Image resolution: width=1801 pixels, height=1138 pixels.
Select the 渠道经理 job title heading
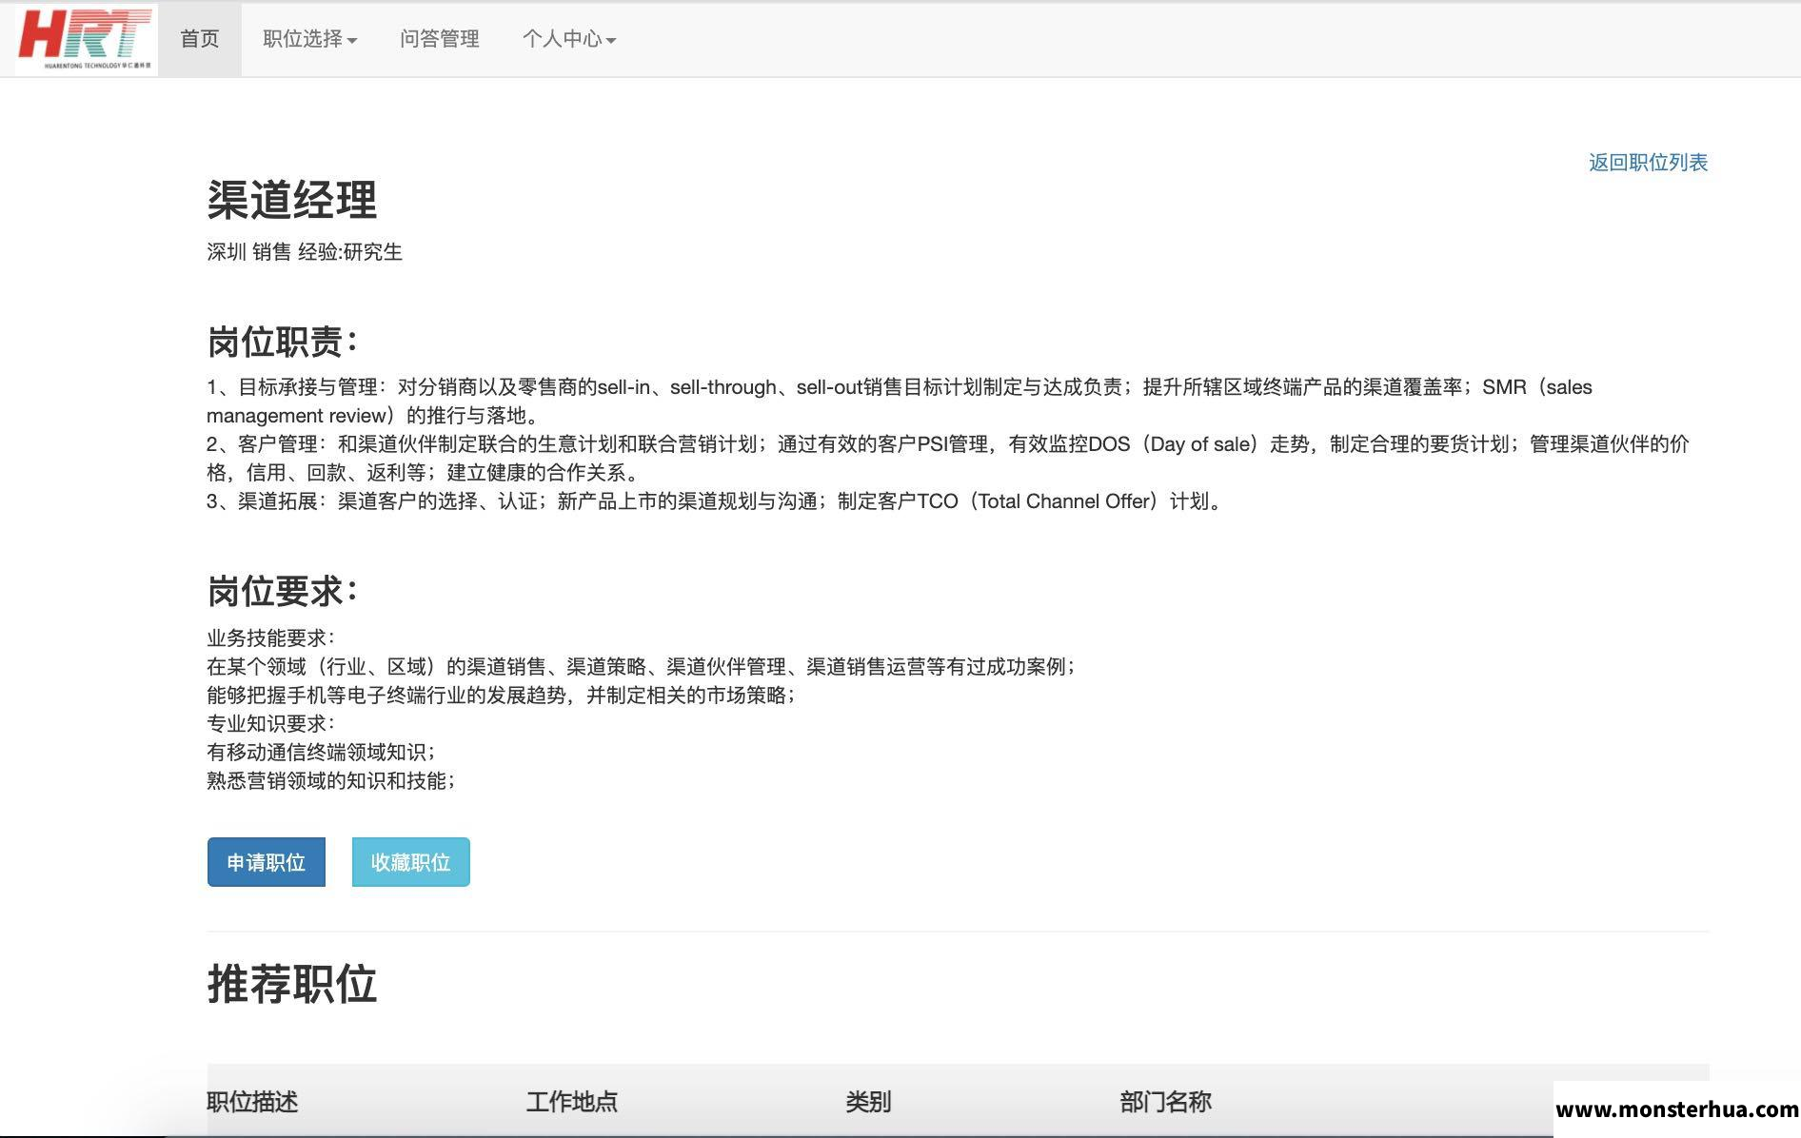(x=292, y=200)
